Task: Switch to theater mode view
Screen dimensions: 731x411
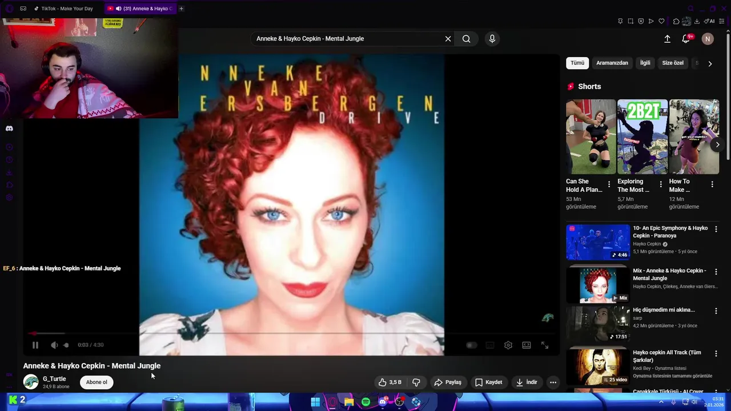Action: tap(527, 345)
